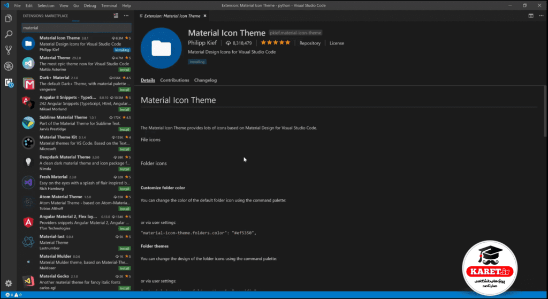548x299 pixels.
Task: Select Angular 8 Snippets extension icon
Action: point(28,103)
